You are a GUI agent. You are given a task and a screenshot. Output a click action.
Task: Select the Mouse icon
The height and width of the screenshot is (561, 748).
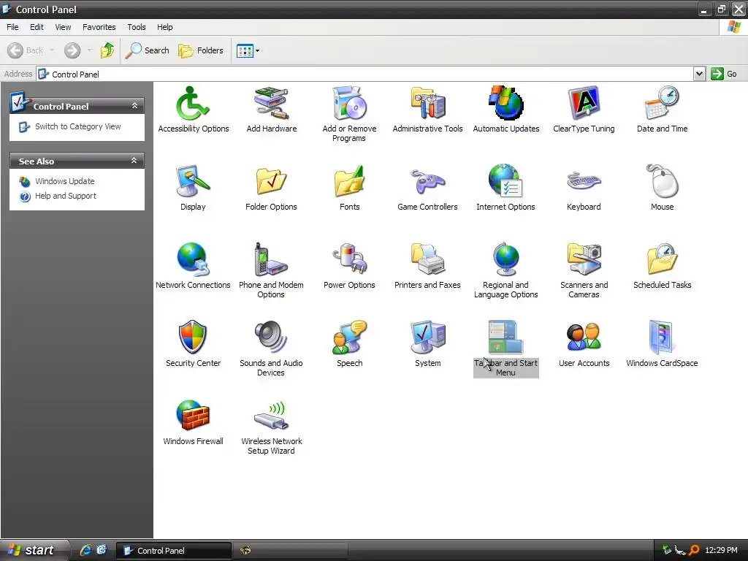click(x=662, y=181)
